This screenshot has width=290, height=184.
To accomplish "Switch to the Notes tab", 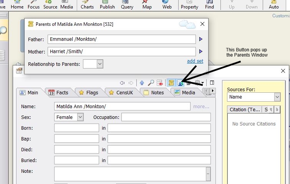I will (x=153, y=92).
